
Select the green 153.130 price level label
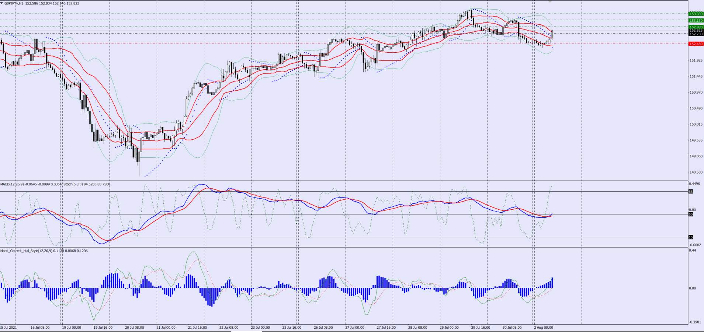[696, 21]
